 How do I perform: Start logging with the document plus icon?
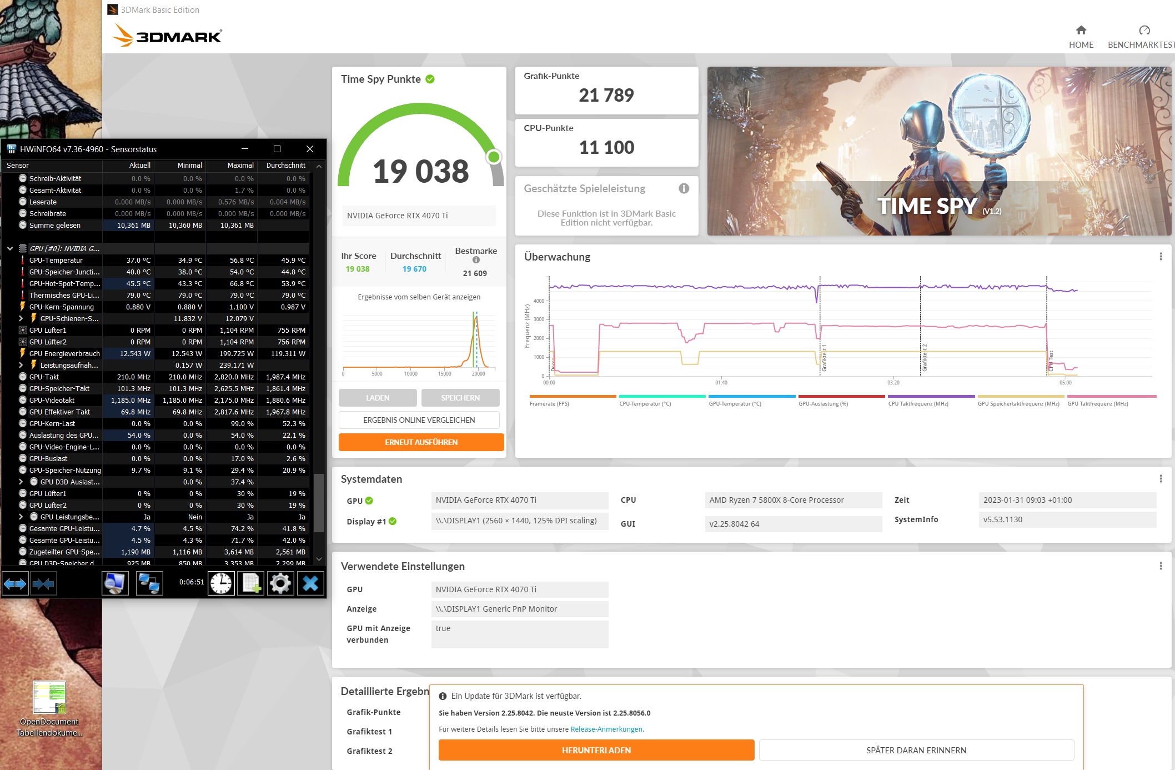[251, 583]
